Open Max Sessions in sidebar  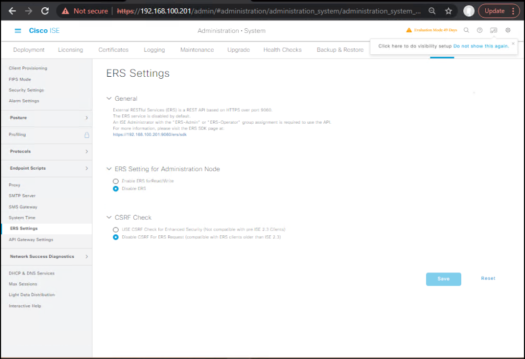tap(23, 284)
